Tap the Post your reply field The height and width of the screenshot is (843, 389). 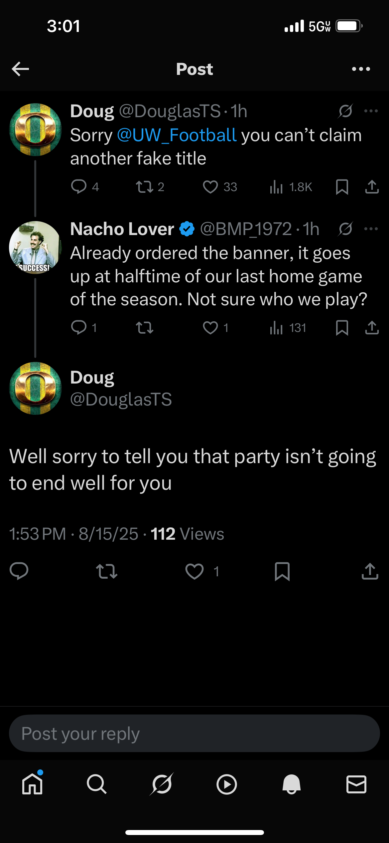194,733
